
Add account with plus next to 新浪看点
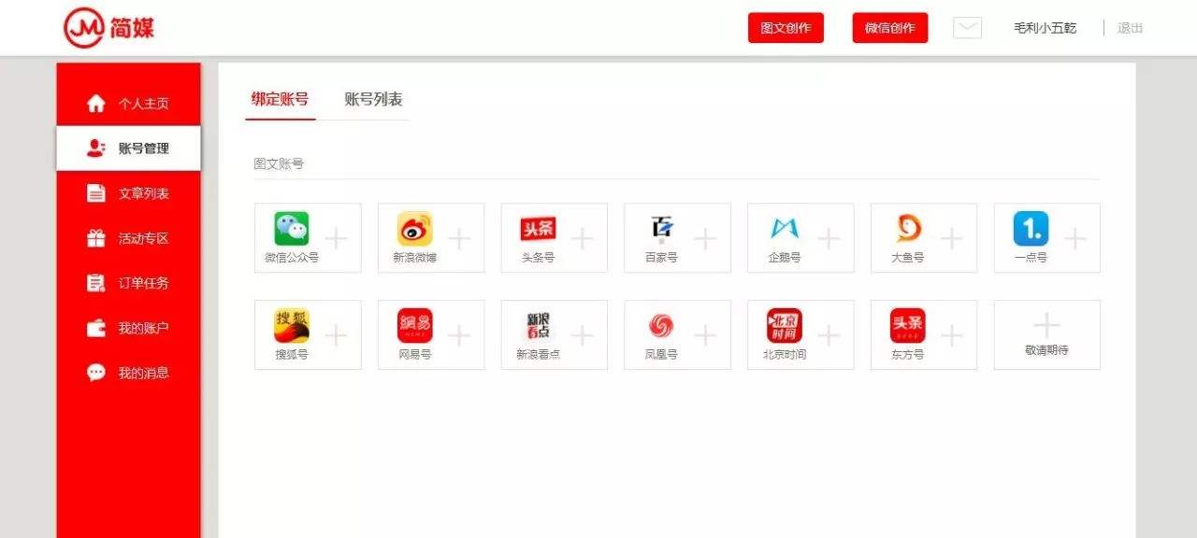pos(583,336)
